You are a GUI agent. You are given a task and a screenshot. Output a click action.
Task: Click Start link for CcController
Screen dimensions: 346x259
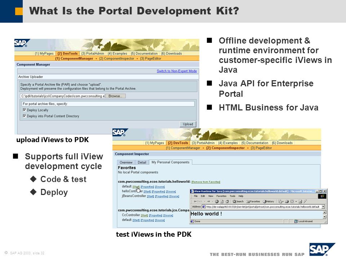point(144,215)
